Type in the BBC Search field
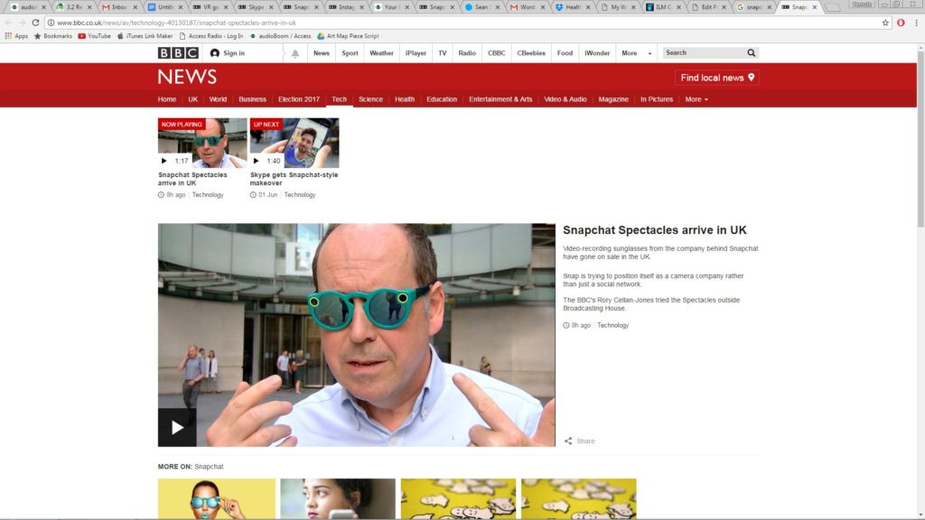 point(703,53)
